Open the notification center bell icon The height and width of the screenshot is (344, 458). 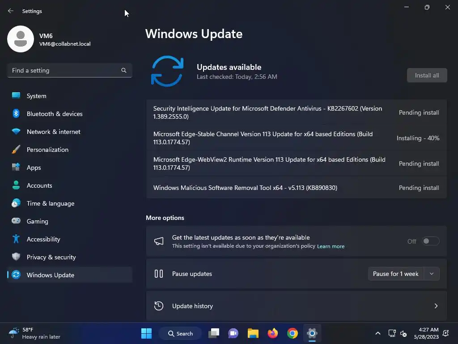coord(446,333)
